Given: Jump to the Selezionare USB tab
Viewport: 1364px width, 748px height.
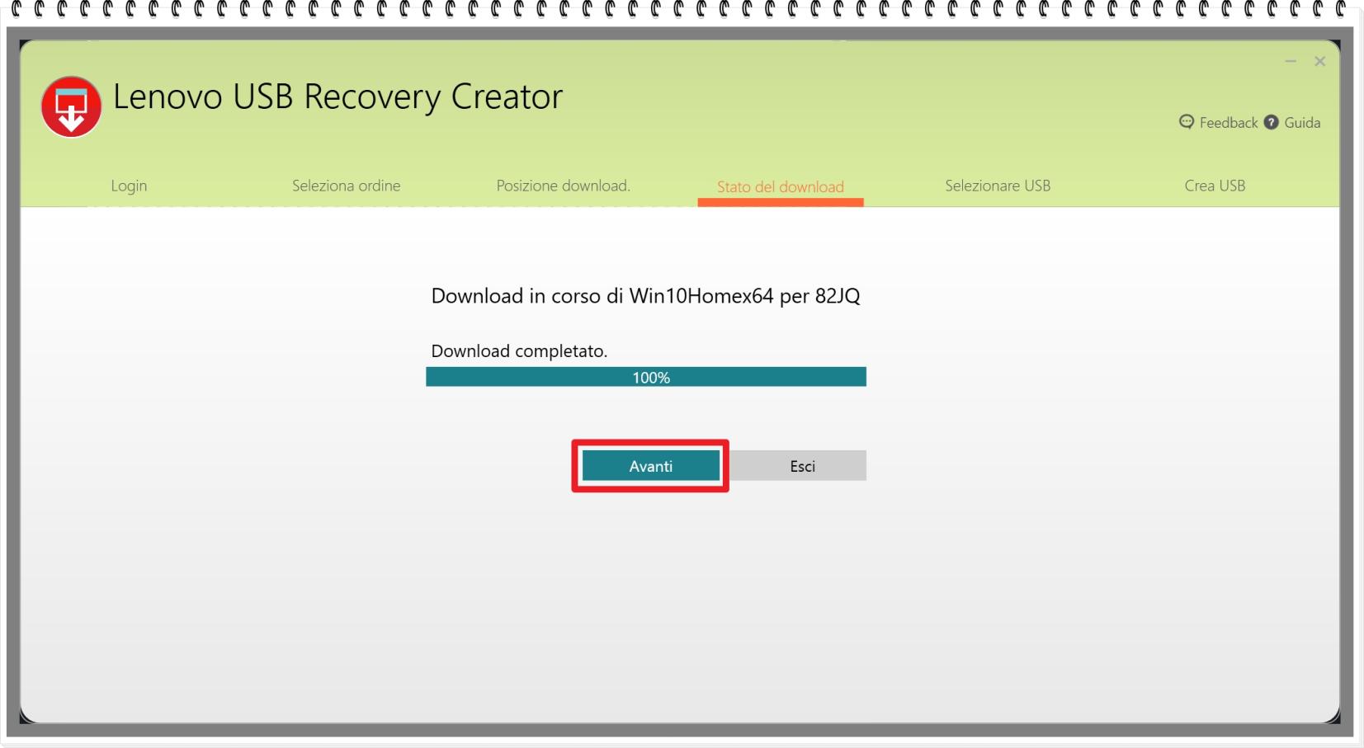Looking at the screenshot, I should tap(998, 186).
